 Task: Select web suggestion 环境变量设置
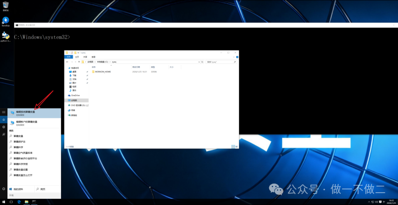[34, 170]
